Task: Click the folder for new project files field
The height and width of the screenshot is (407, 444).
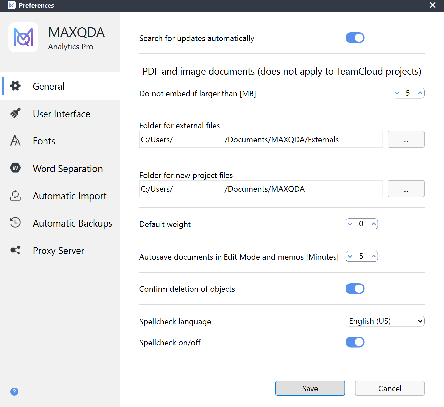Action: pyautogui.click(x=261, y=189)
